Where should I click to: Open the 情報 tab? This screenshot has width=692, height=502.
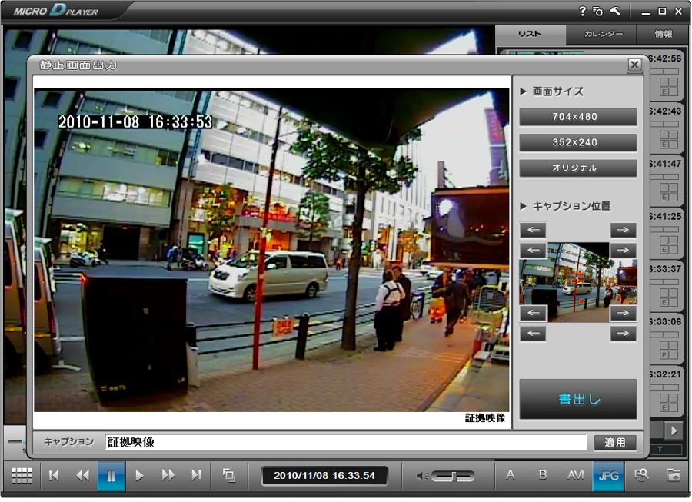[663, 35]
